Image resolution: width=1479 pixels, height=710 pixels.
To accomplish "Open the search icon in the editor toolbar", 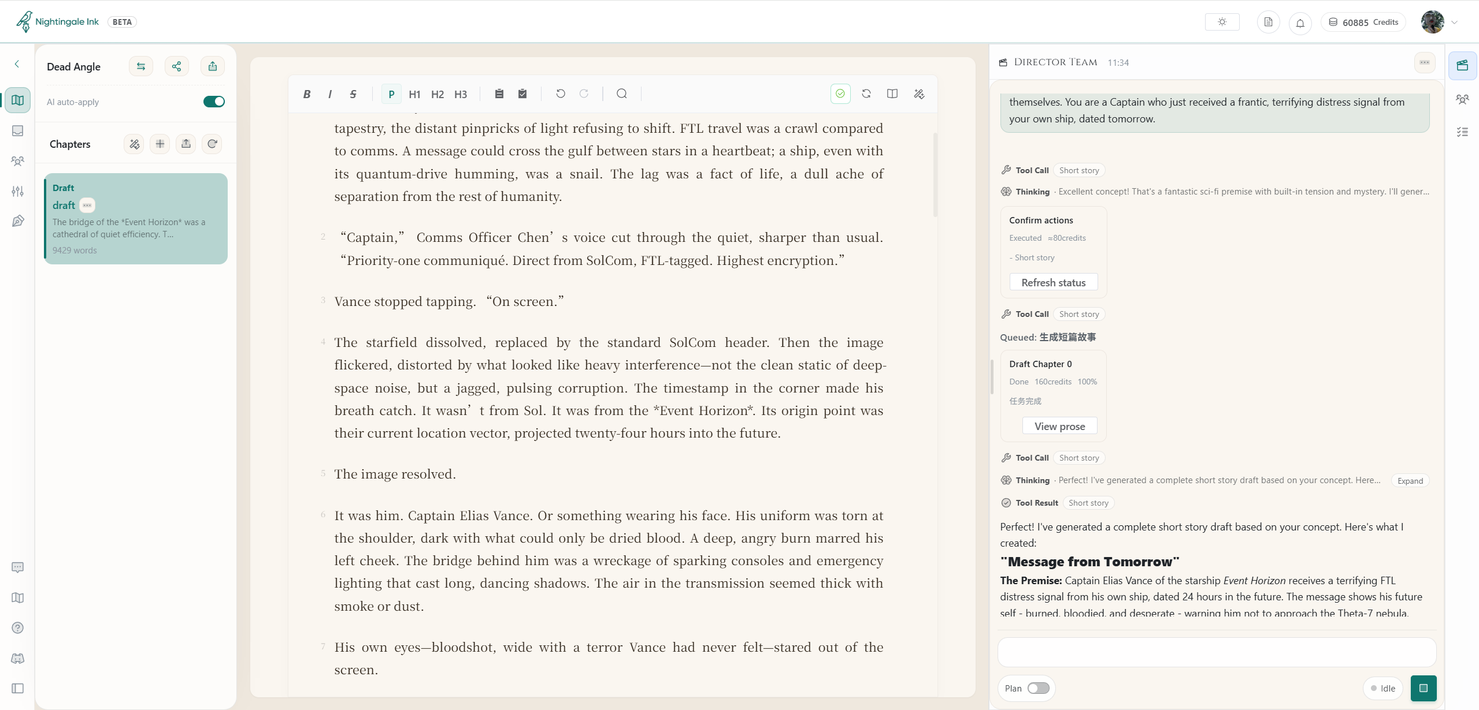I will pyautogui.click(x=621, y=94).
